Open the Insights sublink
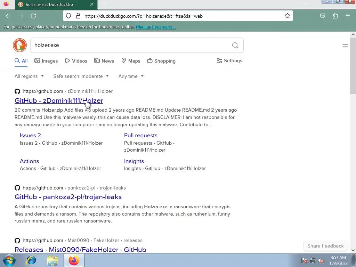Image resolution: width=356 pixels, height=267 pixels. click(134, 161)
